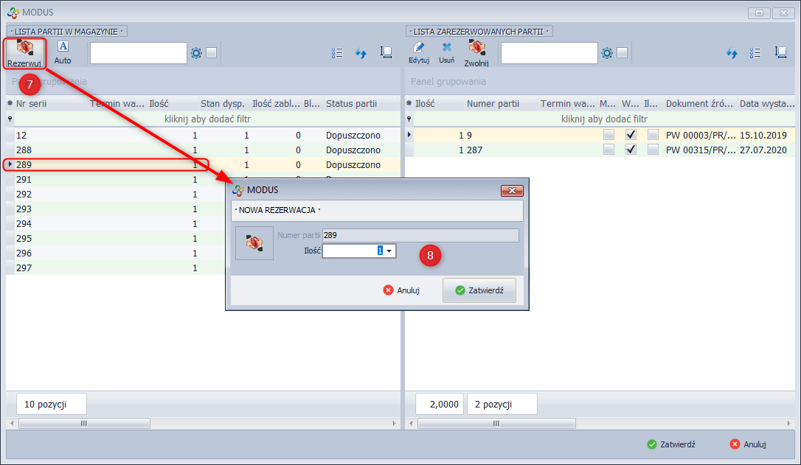
Task: Click the search field in warehouse list
Action: tap(138, 53)
